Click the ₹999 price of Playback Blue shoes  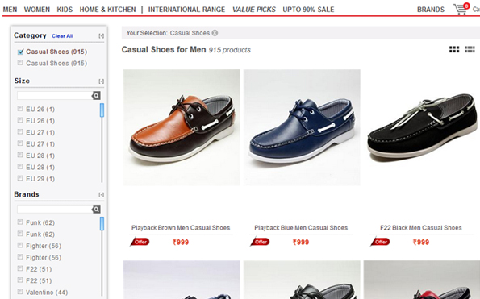(301, 242)
